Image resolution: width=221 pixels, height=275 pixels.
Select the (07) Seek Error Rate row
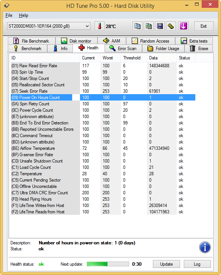click(103, 91)
